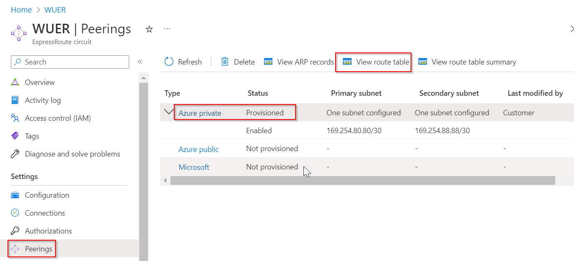This screenshot has width=574, height=261.
Task: Open Activity log in the sidebar
Action: [43, 100]
